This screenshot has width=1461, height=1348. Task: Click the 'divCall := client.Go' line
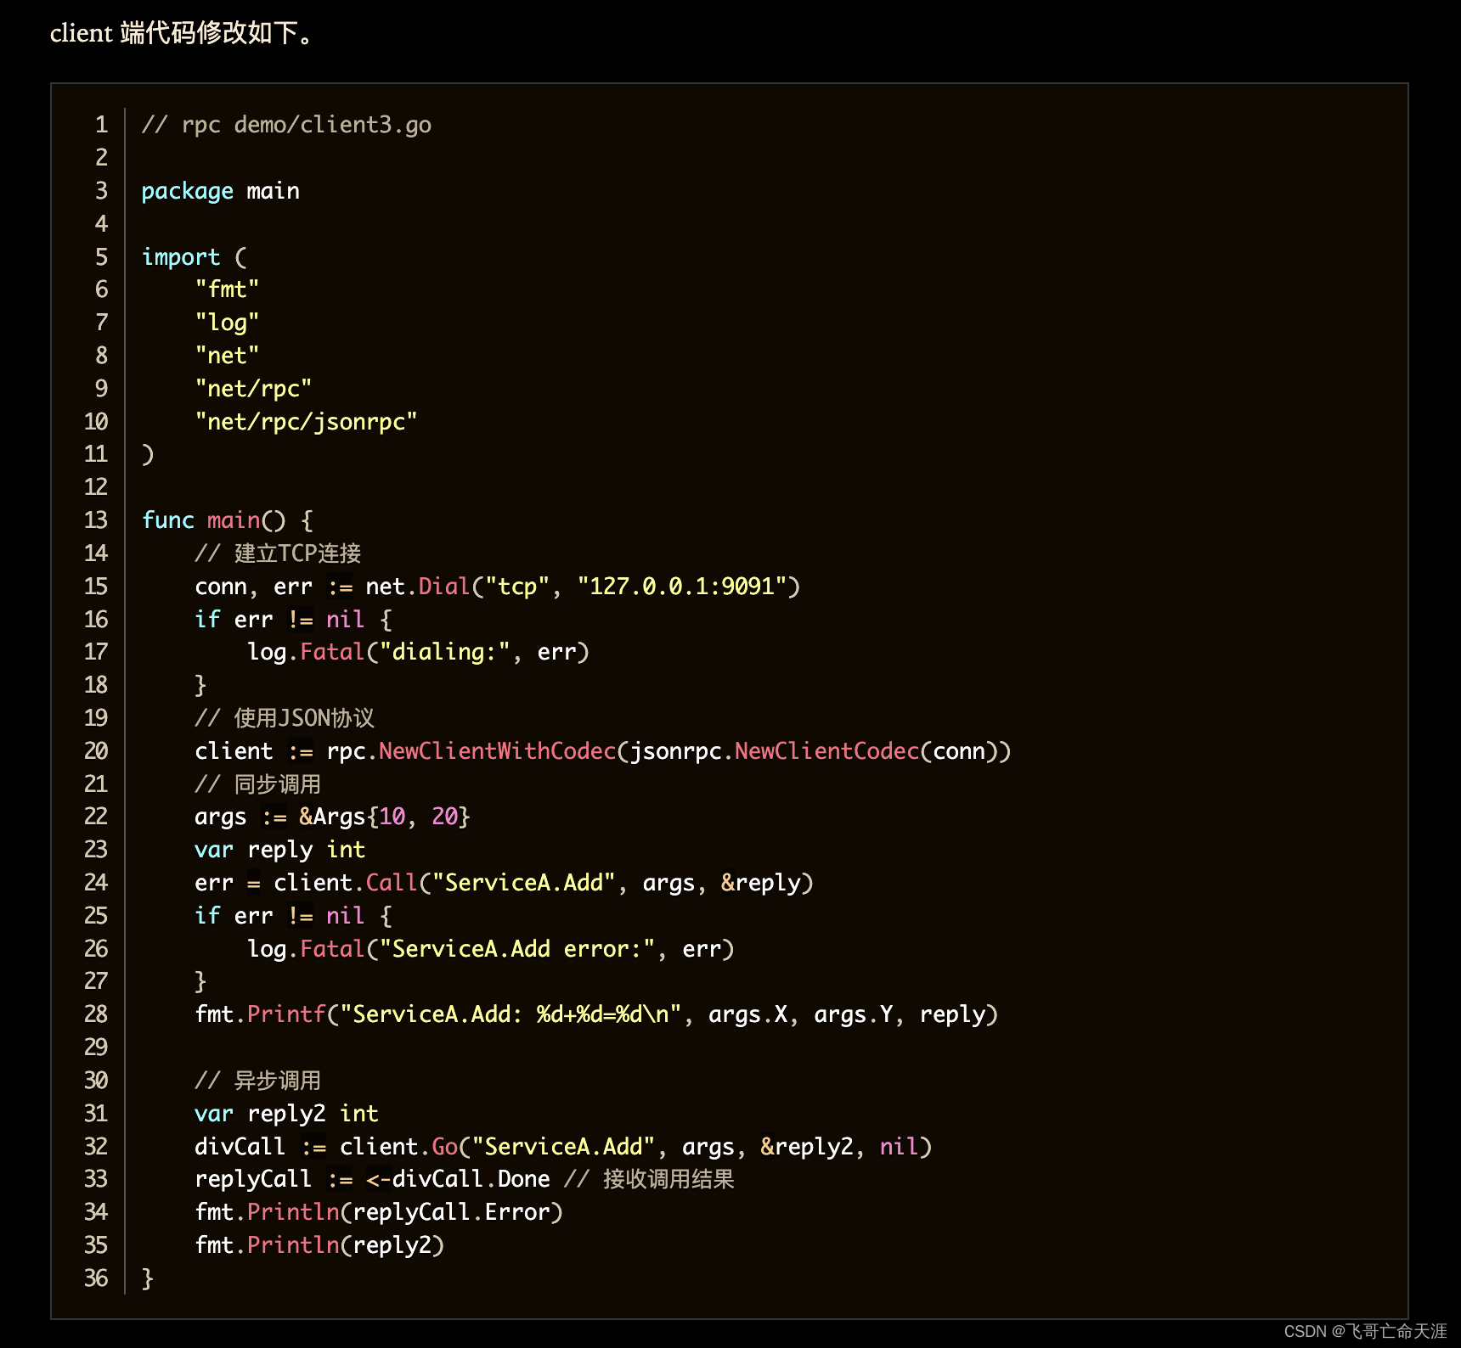(x=563, y=1147)
